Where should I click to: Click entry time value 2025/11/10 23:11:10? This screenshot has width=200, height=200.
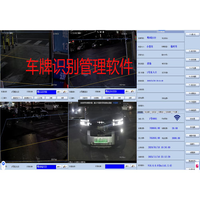pyautogui.click(x=155, y=81)
